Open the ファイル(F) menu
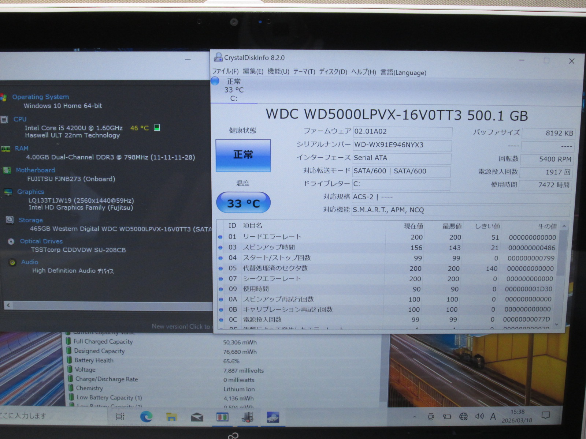 [x=225, y=72]
